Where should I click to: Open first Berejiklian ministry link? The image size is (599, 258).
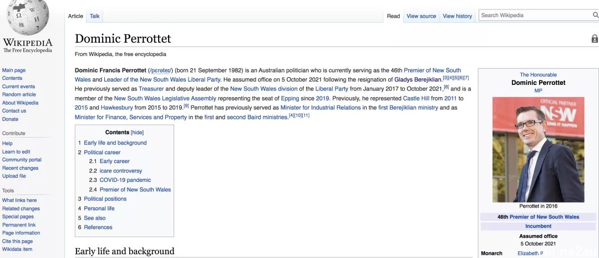click(408, 108)
